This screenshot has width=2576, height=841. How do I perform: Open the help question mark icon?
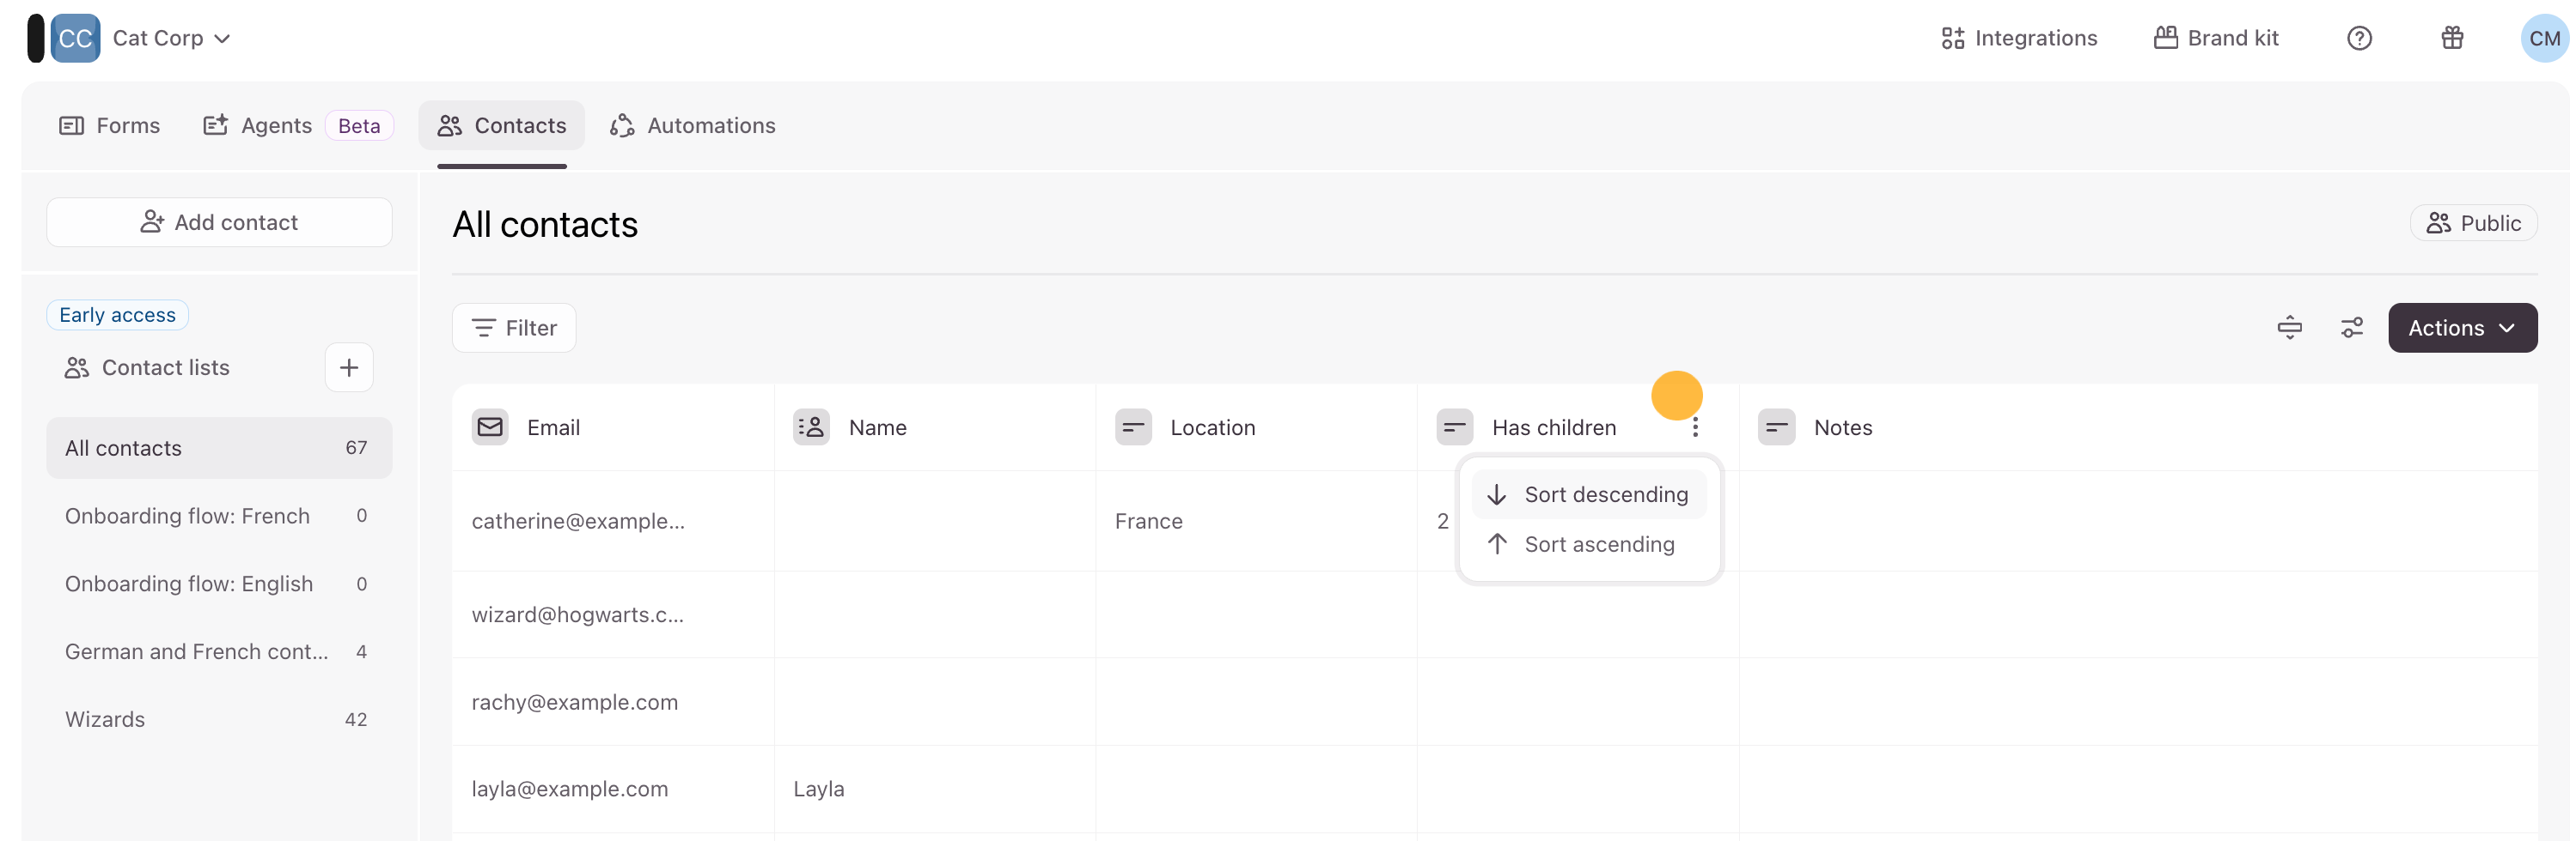coord(2359,38)
